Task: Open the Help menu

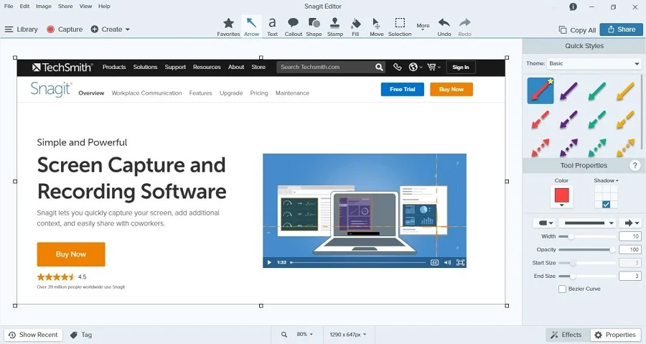Action: [x=104, y=6]
